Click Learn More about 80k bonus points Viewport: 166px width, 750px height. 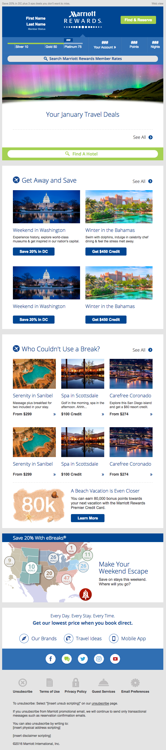coord(88,518)
